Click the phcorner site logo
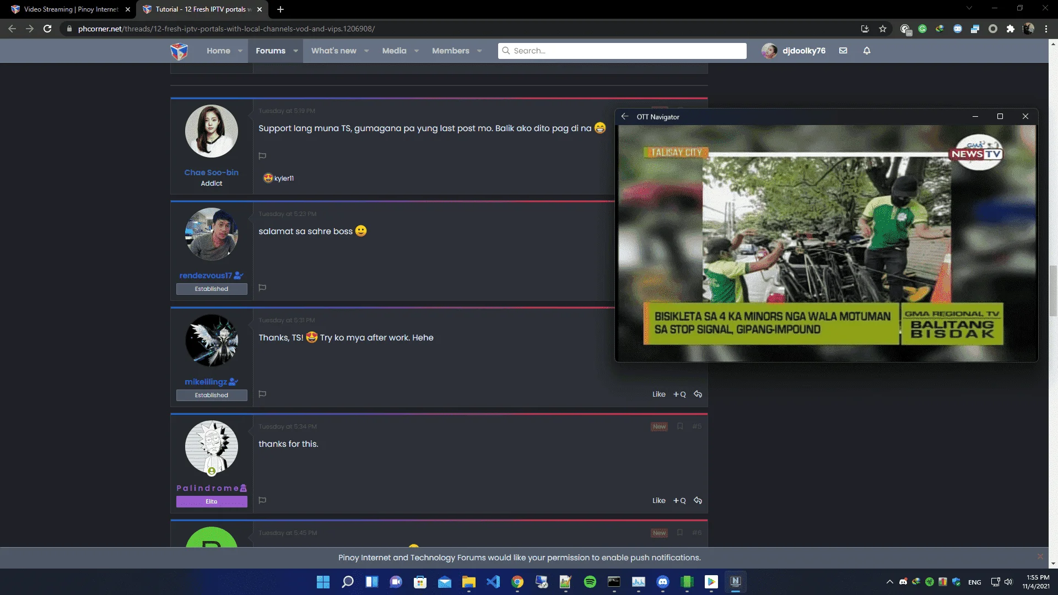The width and height of the screenshot is (1058, 595). coord(179,51)
